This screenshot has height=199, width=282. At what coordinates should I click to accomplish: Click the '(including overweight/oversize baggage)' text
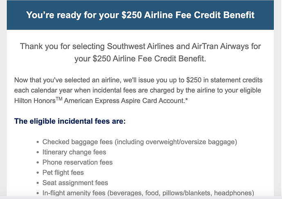(176, 142)
